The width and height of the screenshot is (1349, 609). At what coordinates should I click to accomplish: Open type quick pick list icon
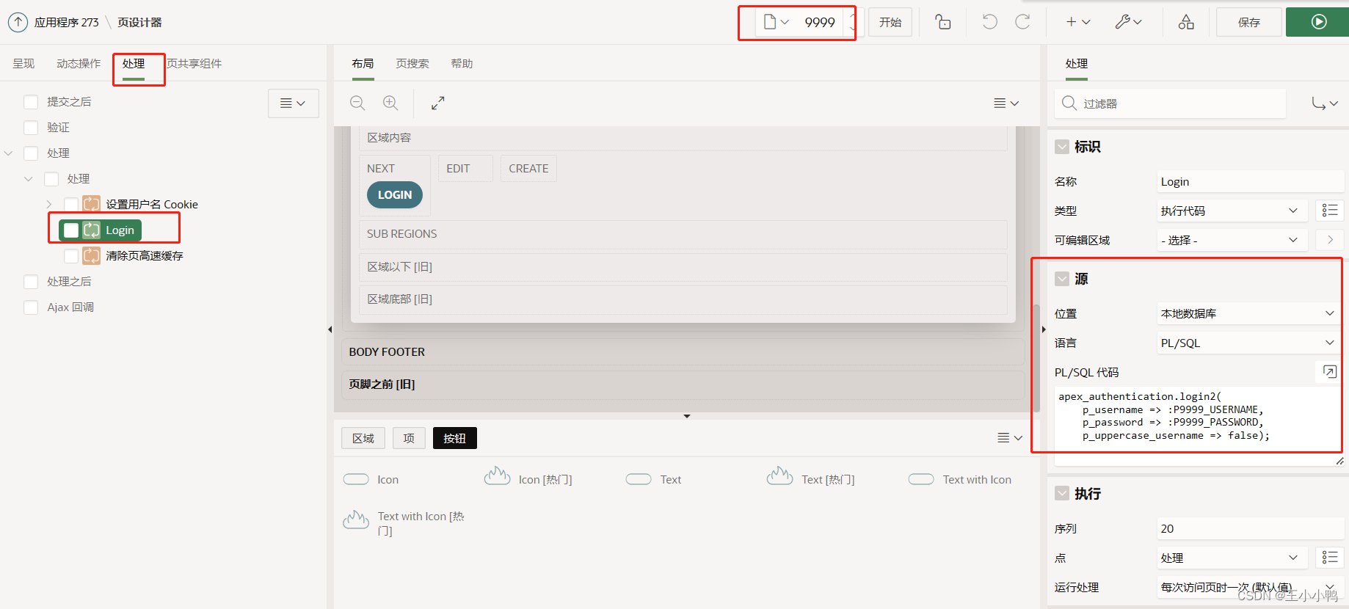click(1329, 211)
